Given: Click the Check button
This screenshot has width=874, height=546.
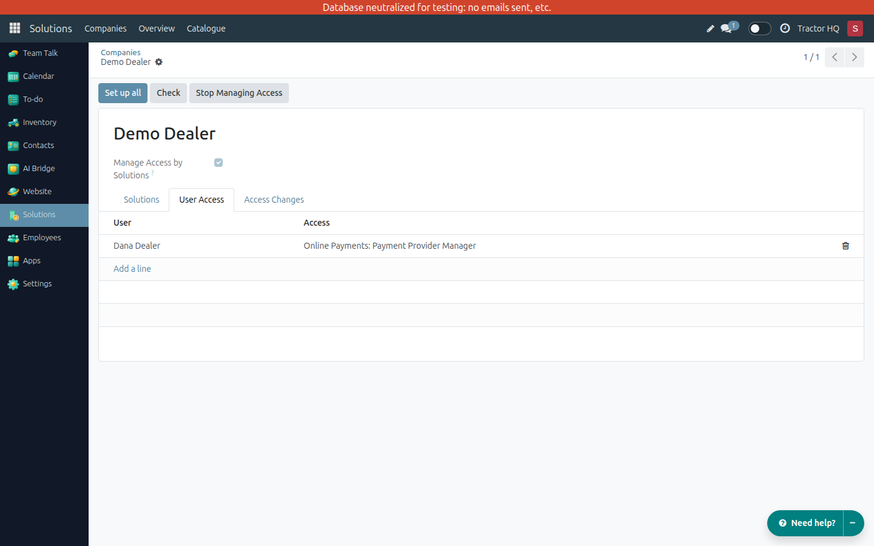Looking at the screenshot, I should click(x=169, y=93).
